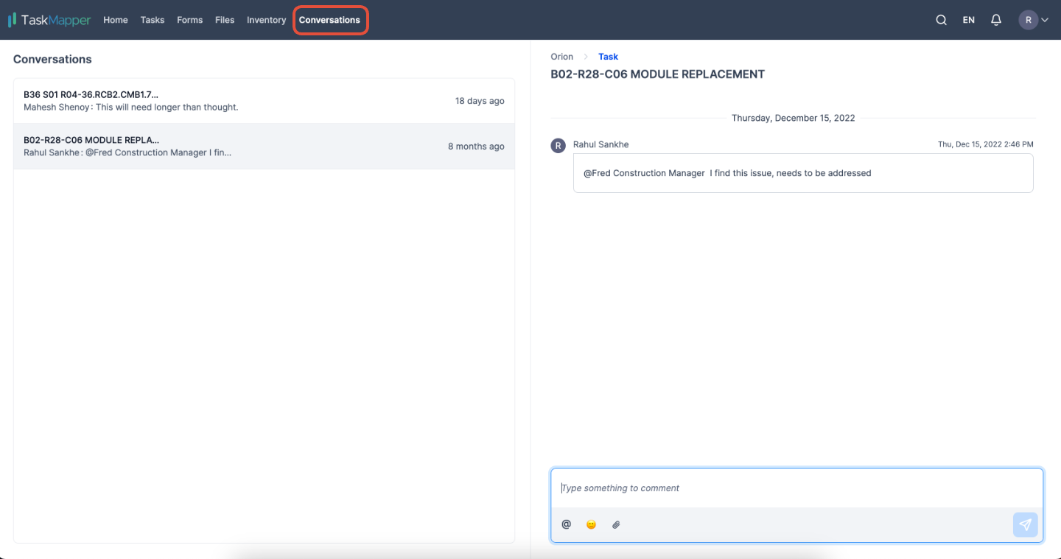
Task: Click the message mentioning @Fred Construction Manager
Action: [803, 173]
